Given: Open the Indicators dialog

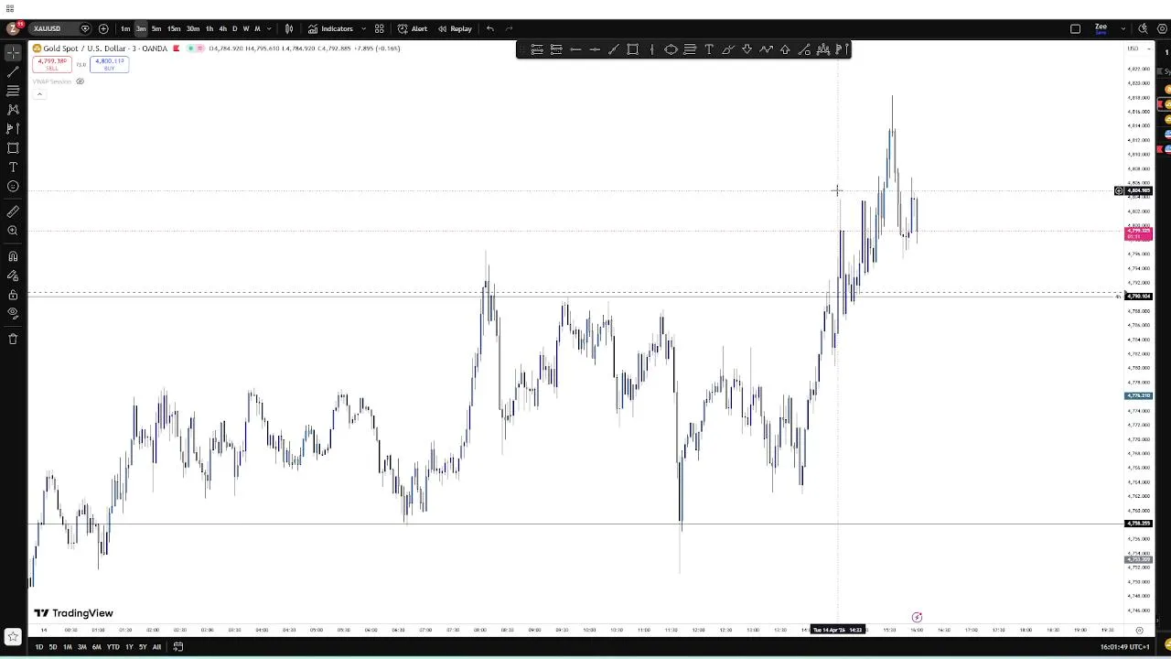Looking at the screenshot, I should click(x=330, y=28).
